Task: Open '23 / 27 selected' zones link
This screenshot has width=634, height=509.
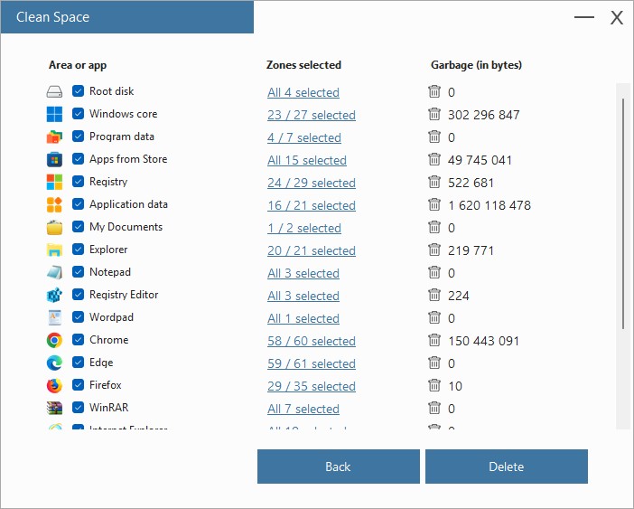Action: pyautogui.click(x=312, y=116)
